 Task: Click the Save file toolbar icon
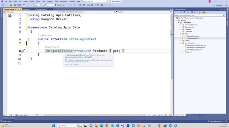(x=18, y=5)
